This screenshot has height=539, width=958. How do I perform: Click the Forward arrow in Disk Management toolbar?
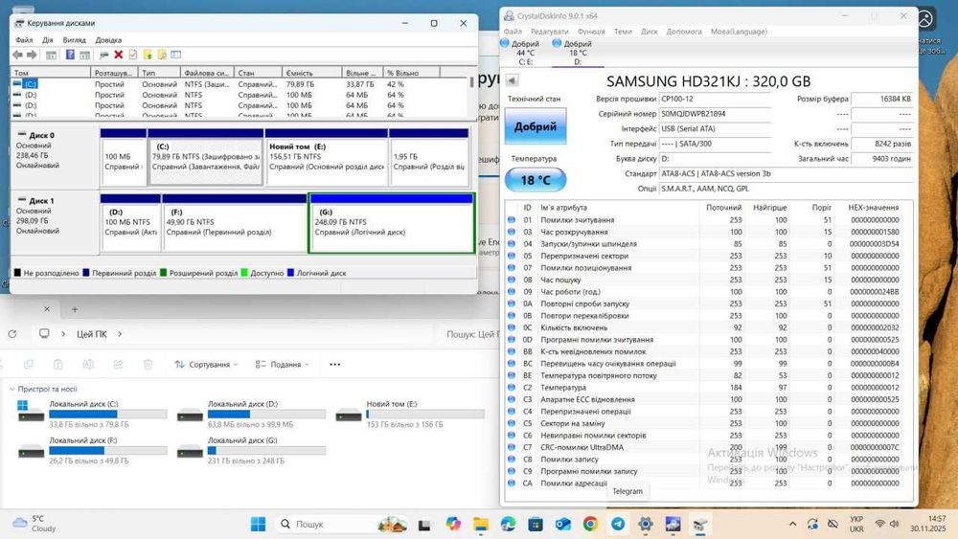click(x=32, y=55)
